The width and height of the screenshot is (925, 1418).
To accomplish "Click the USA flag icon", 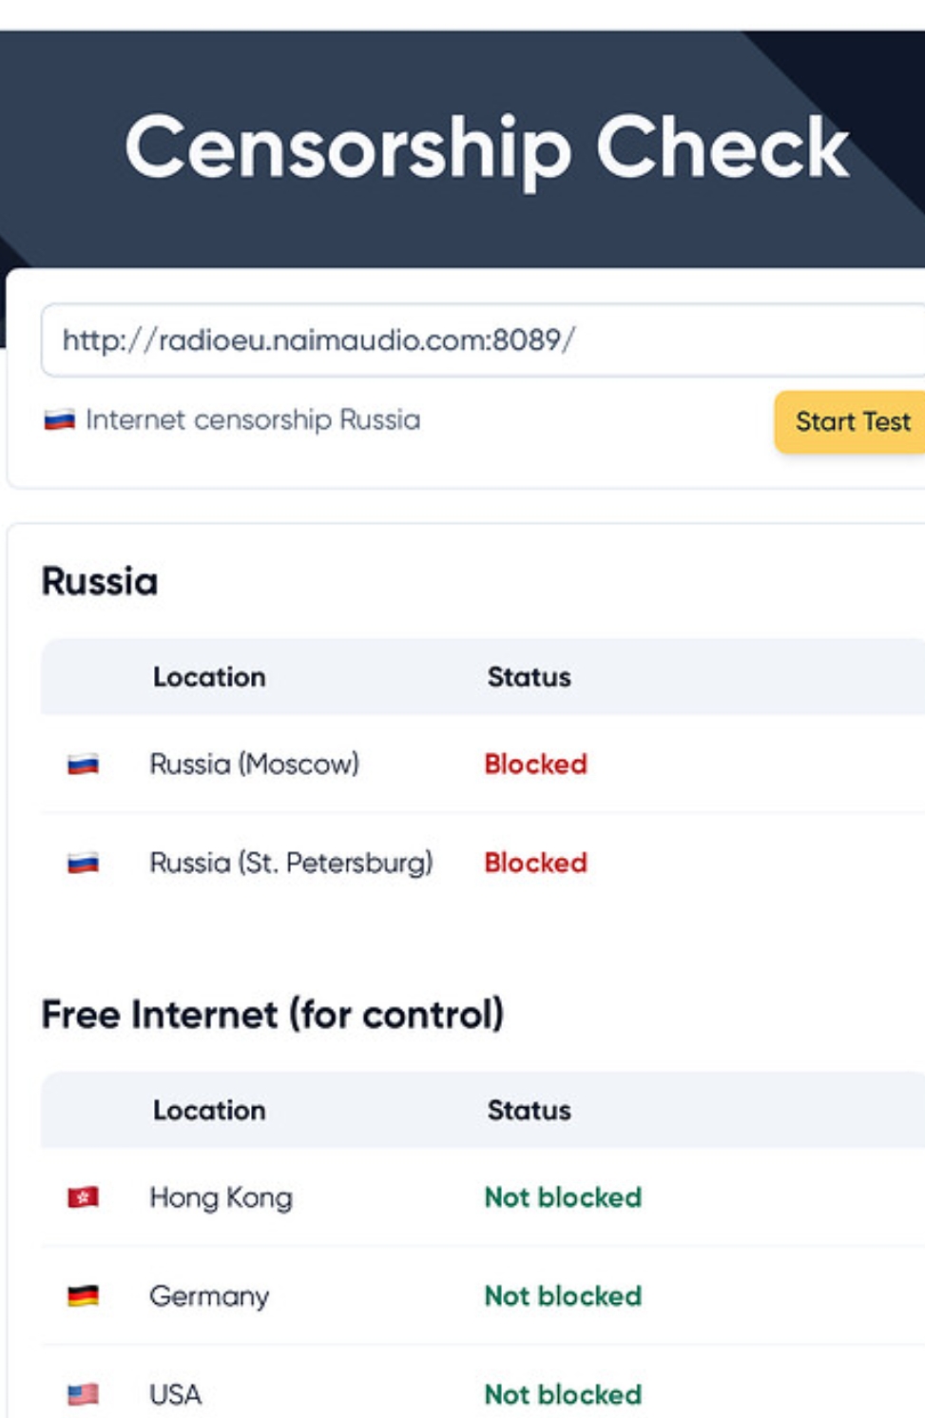I will (x=84, y=1394).
